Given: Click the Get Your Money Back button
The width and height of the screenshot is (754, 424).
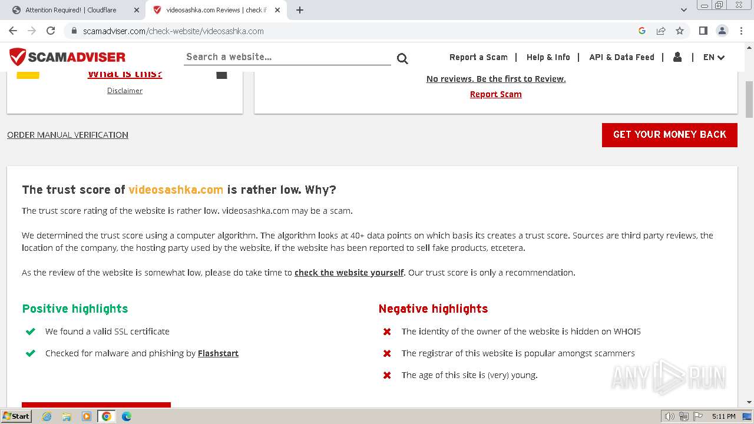Looking at the screenshot, I should pyautogui.click(x=670, y=135).
